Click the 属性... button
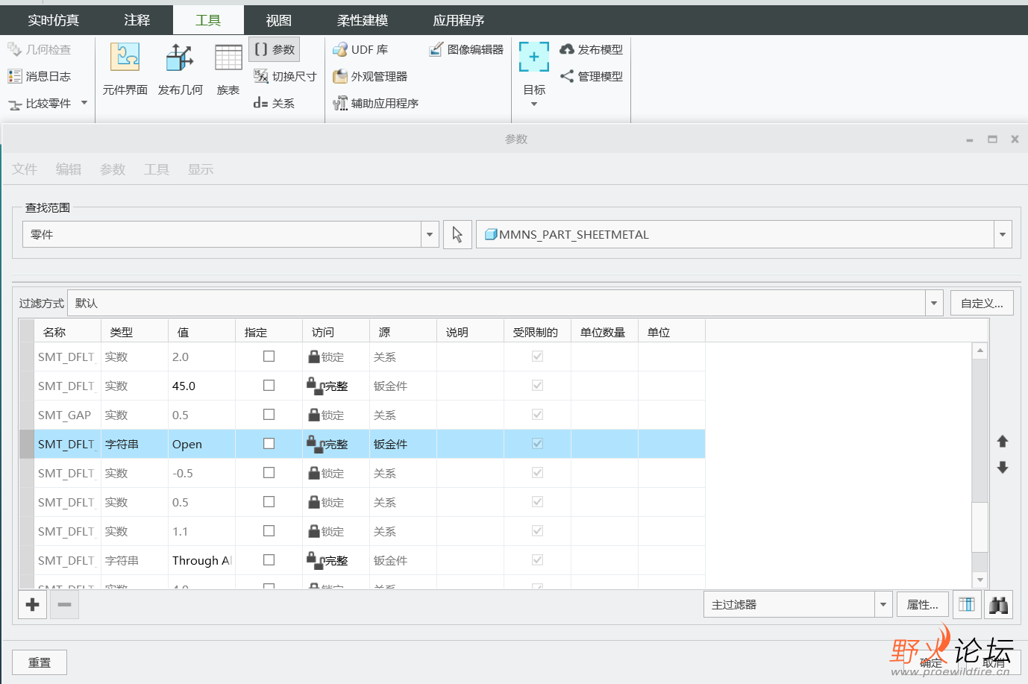 [922, 605]
